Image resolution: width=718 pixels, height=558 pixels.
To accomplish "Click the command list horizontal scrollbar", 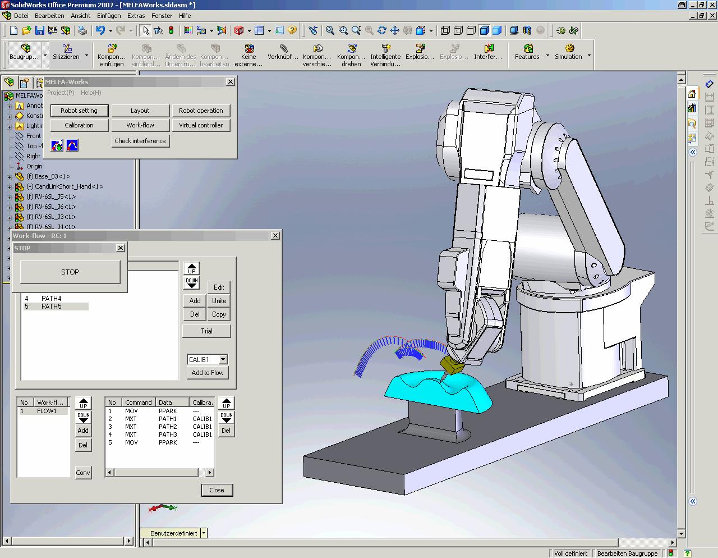I will tap(160, 473).
